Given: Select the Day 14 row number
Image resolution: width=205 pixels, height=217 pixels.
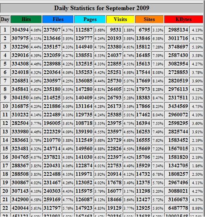Looking at the screenshot, I should pyautogui.click(x=5, y=140).
